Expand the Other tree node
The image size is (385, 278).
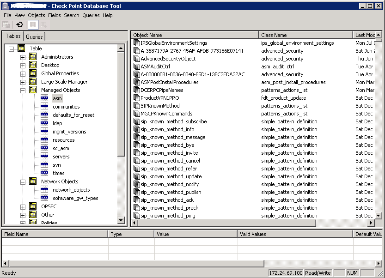coord(23,215)
